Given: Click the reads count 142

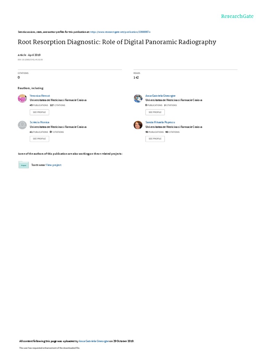Looking at the screenshot, I should click(136, 78).
